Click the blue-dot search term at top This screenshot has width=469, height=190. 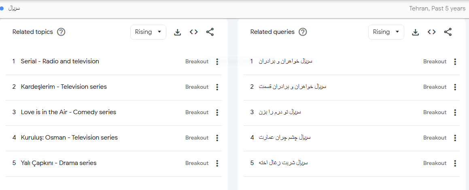14,8
